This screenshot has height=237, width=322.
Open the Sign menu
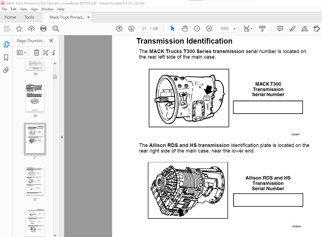coord(34,9)
